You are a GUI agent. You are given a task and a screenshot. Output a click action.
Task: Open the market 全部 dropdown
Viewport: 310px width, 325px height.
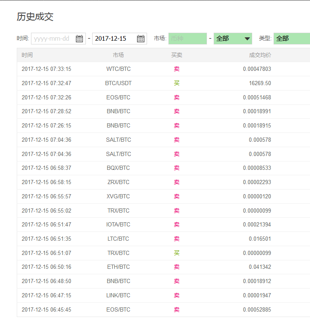point(233,39)
